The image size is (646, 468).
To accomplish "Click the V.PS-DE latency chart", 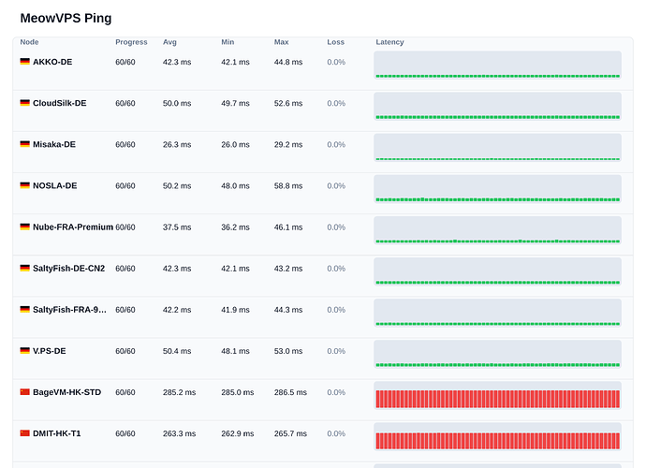I will (x=498, y=354).
